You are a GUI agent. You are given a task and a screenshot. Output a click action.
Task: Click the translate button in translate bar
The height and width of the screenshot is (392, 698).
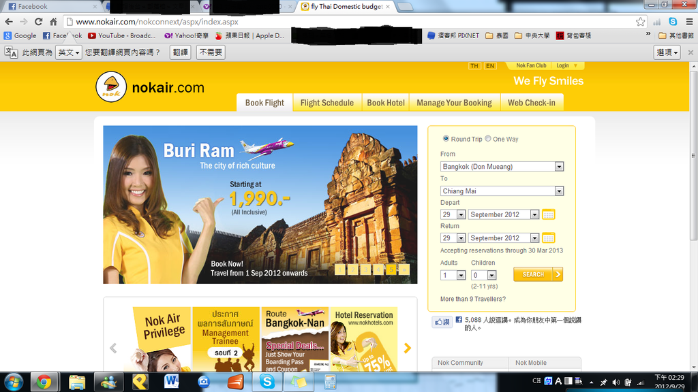tap(180, 52)
